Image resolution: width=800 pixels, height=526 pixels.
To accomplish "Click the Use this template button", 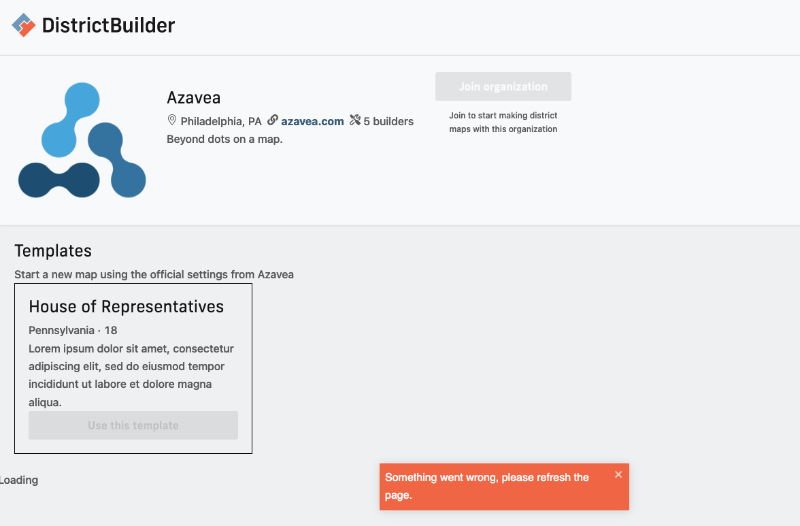I will tap(133, 425).
